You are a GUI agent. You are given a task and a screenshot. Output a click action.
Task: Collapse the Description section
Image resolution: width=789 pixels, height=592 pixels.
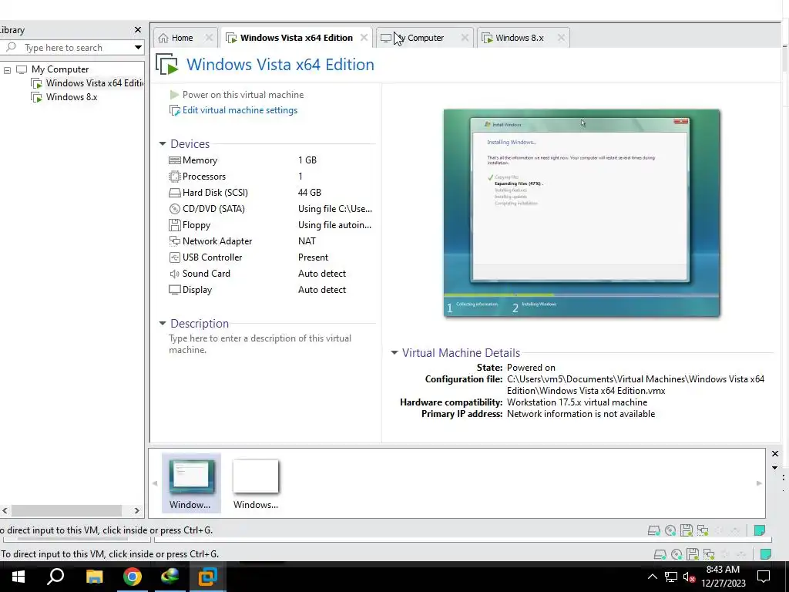click(163, 324)
